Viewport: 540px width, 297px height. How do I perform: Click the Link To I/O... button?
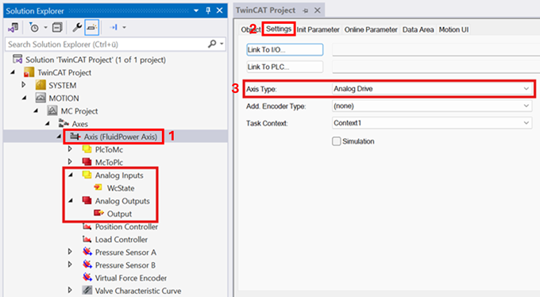click(x=284, y=49)
